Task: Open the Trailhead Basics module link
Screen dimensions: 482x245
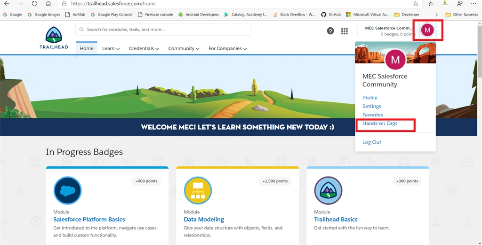Action: point(336,220)
